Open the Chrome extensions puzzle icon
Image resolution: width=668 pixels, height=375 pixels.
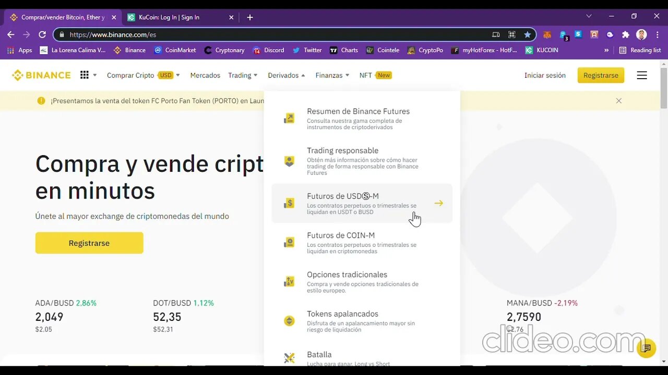(x=626, y=34)
